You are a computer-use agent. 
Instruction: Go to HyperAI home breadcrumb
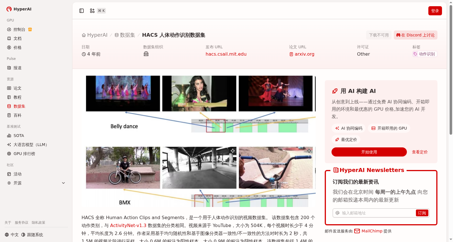pos(95,35)
